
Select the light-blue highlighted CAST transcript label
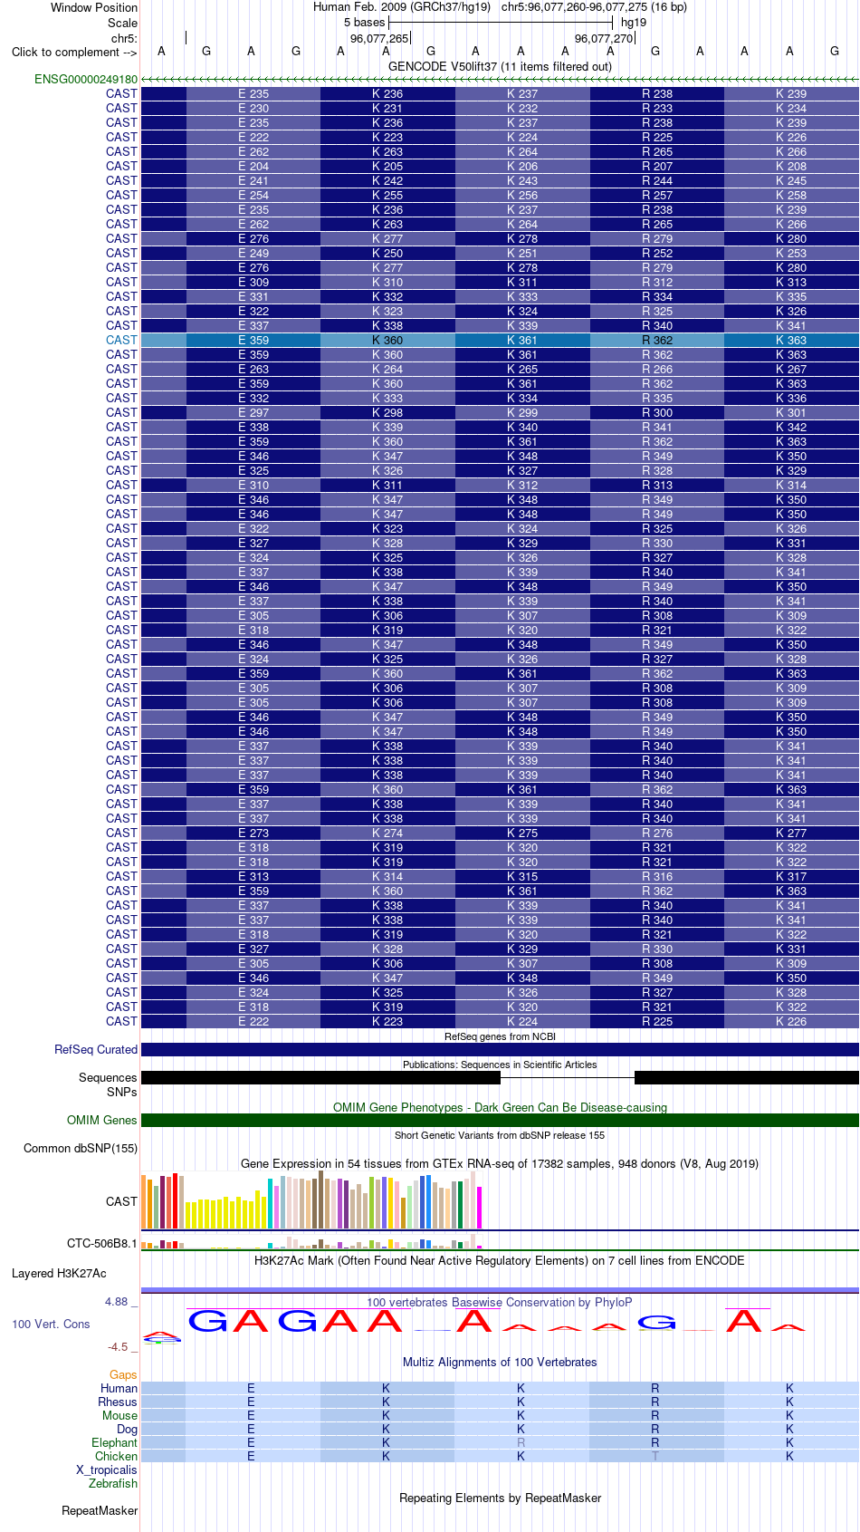pos(121,341)
